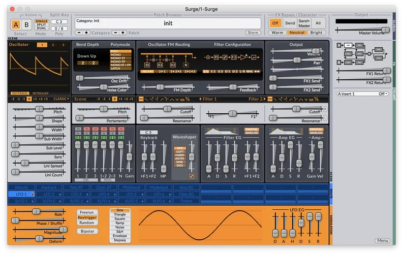Screen dimensions: 403x254
Task: Mute oscillator 1 in the mixer
Action: click(x=78, y=129)
